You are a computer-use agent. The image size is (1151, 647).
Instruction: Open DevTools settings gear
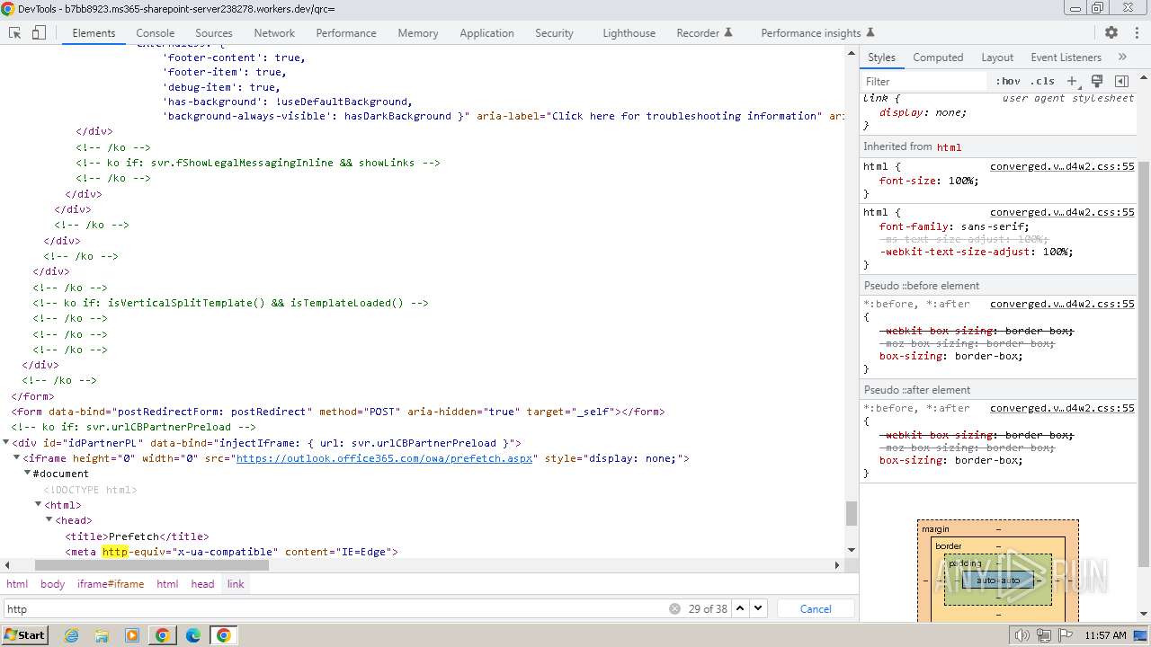1111,32
